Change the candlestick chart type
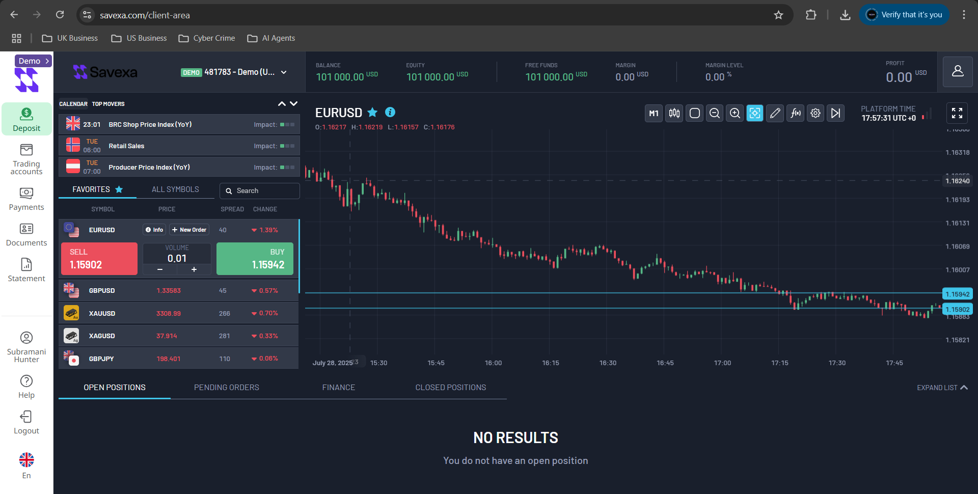 coord(674,113)
